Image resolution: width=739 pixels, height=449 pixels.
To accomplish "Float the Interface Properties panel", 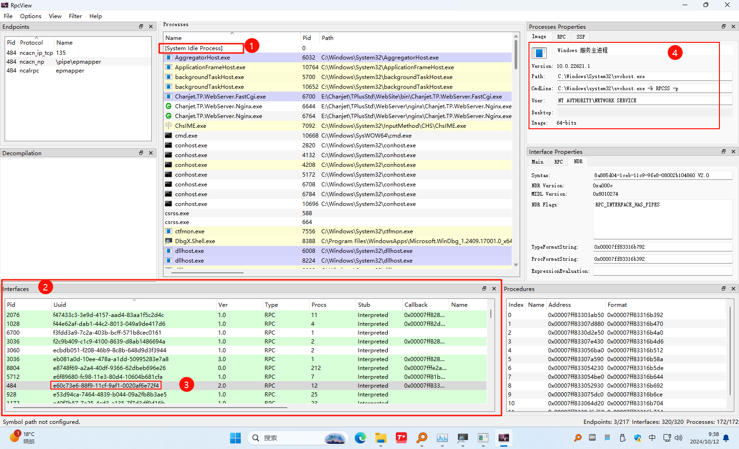I will (724, 152).
